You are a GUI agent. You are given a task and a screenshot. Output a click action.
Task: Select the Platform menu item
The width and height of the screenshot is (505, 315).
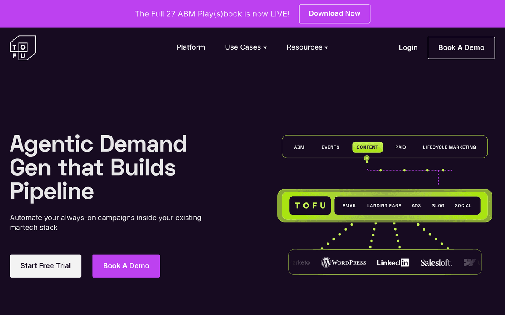pyautogui.click(x=191, y=47)
